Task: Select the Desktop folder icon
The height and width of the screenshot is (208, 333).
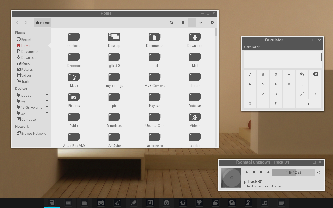Action: pyautogui.click(x=114, y=37)
